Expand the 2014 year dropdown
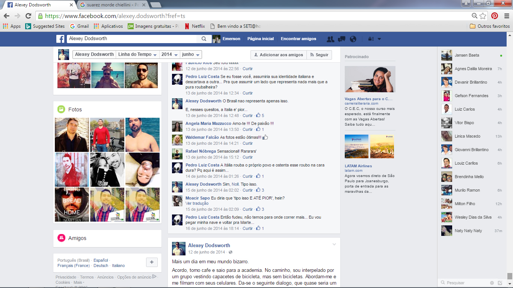513x288 pixels. pyautogui.click(x=169, y=54)
